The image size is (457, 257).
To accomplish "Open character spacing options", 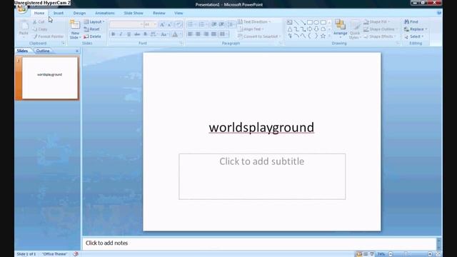I will [154, 34].
